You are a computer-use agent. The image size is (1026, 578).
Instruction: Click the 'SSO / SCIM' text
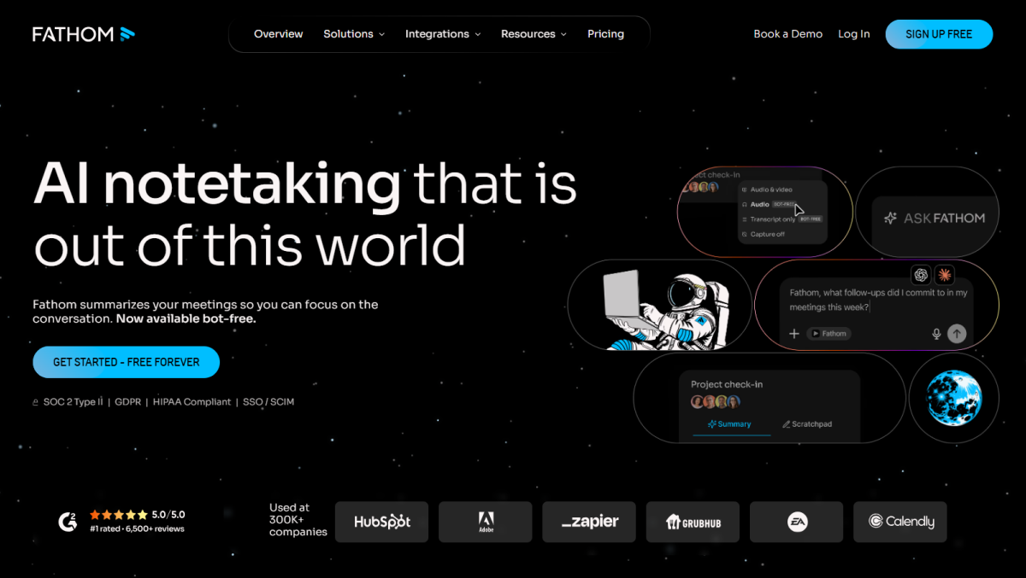click(268, 402)
